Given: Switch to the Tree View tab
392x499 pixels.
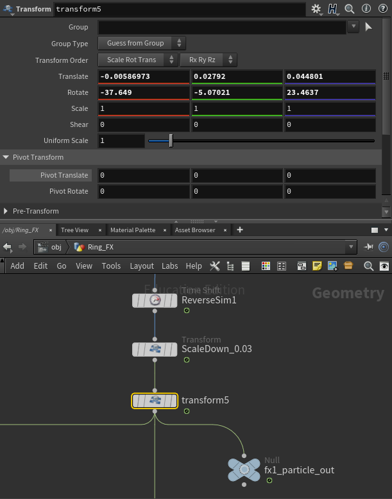Looking at the screenshot, I should coord(74,230).
